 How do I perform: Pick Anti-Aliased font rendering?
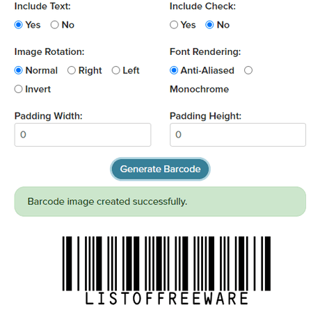tap(174, 70)
